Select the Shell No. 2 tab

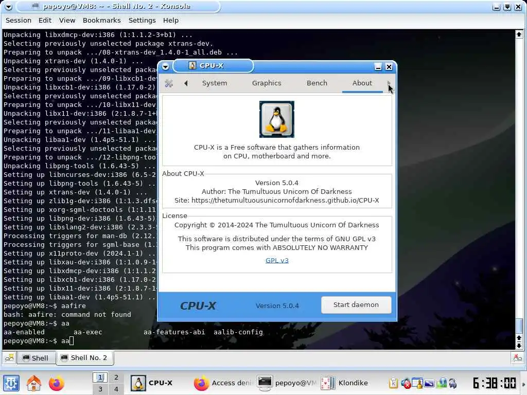[x=84, y=358]
